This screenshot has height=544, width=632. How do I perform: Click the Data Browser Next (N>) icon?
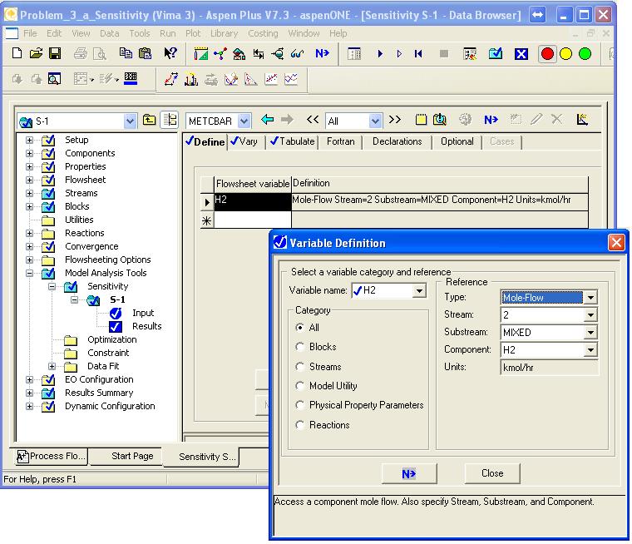pos(491,120)
